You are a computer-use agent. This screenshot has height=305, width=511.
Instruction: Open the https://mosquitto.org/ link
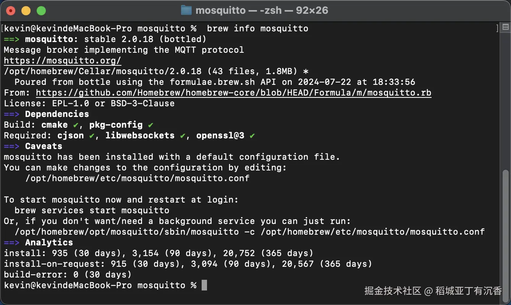(x=63, y=60)
